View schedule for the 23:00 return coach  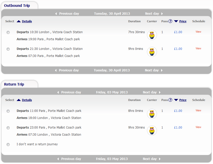click(198, 127)
